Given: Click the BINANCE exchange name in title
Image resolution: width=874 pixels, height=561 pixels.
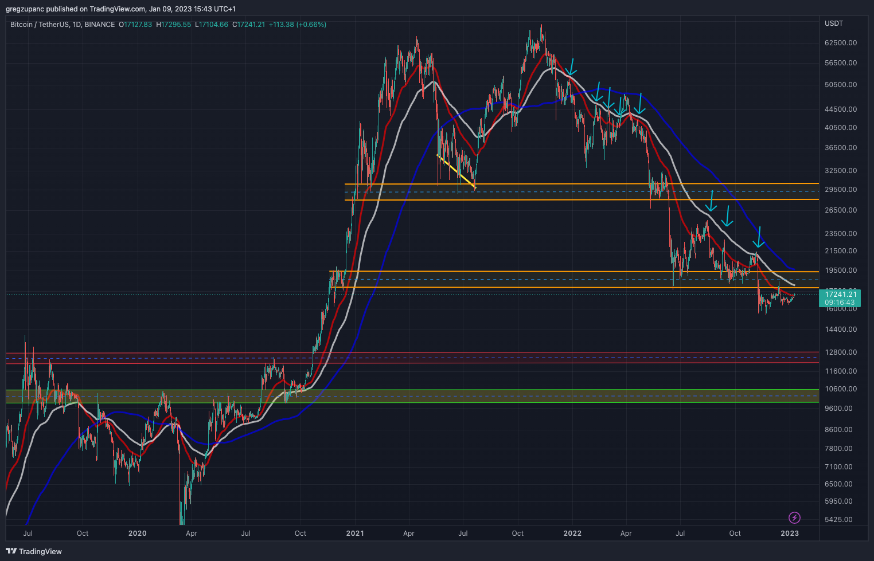Looking at the screenshot, I should 100,25.
